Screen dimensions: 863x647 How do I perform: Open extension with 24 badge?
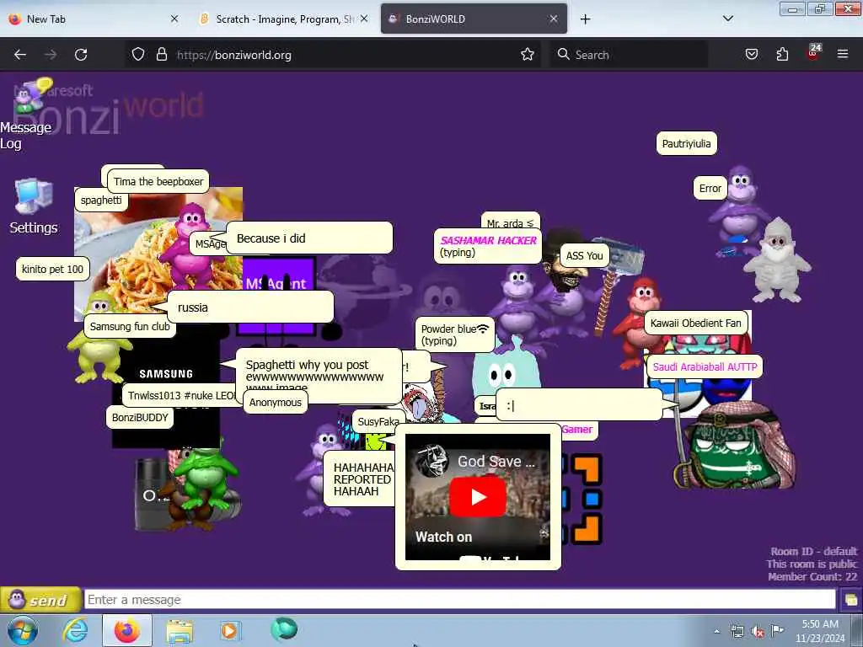tap(813, 53)
